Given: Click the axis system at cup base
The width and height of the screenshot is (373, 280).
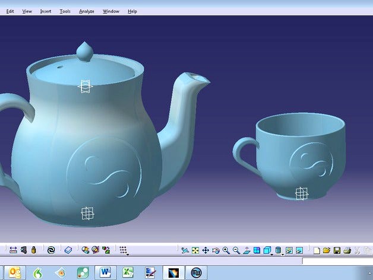Looking at the screenshot, I should click(x=302, y=193).
